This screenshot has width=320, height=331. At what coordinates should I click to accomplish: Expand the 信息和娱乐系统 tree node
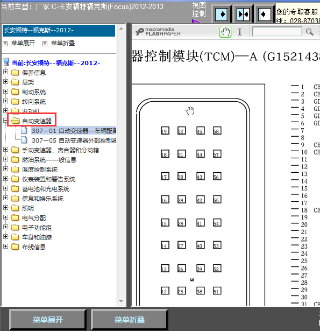pyautogui.click(x=5, y=198)
